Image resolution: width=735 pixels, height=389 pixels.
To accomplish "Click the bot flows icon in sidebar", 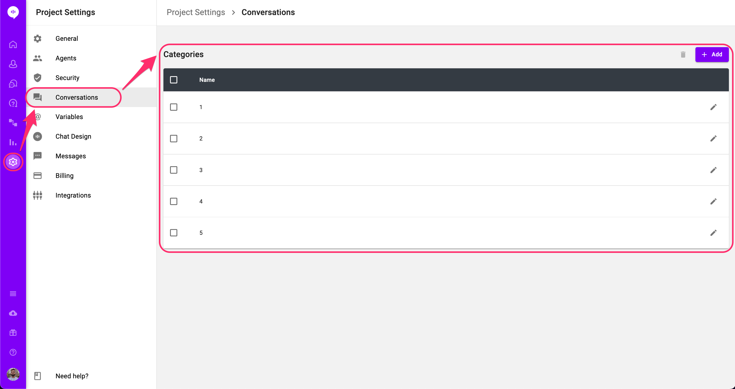I will pos(13,122).
